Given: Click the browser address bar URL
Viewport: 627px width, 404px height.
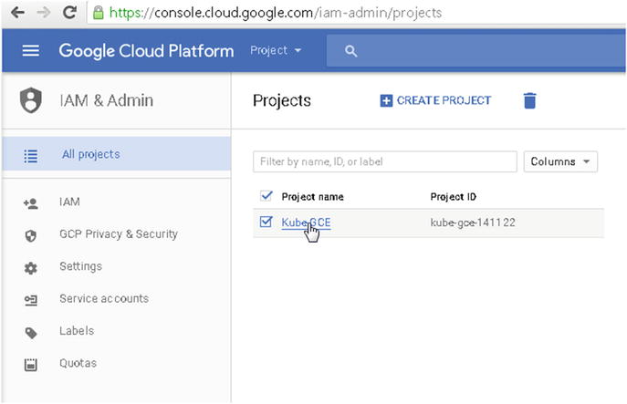Looking at the screenshot, I should [x=274, y=14].
